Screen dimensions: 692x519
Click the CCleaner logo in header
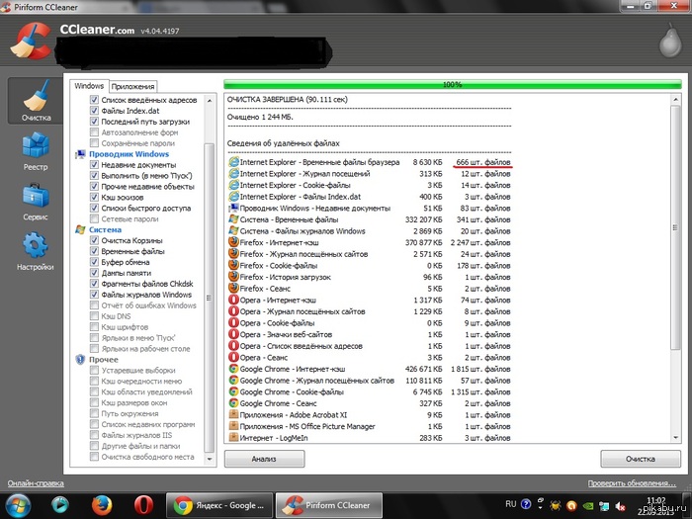[x=31, y=42]
